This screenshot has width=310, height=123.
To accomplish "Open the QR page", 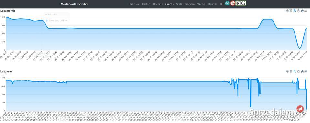I will (222, 4).
